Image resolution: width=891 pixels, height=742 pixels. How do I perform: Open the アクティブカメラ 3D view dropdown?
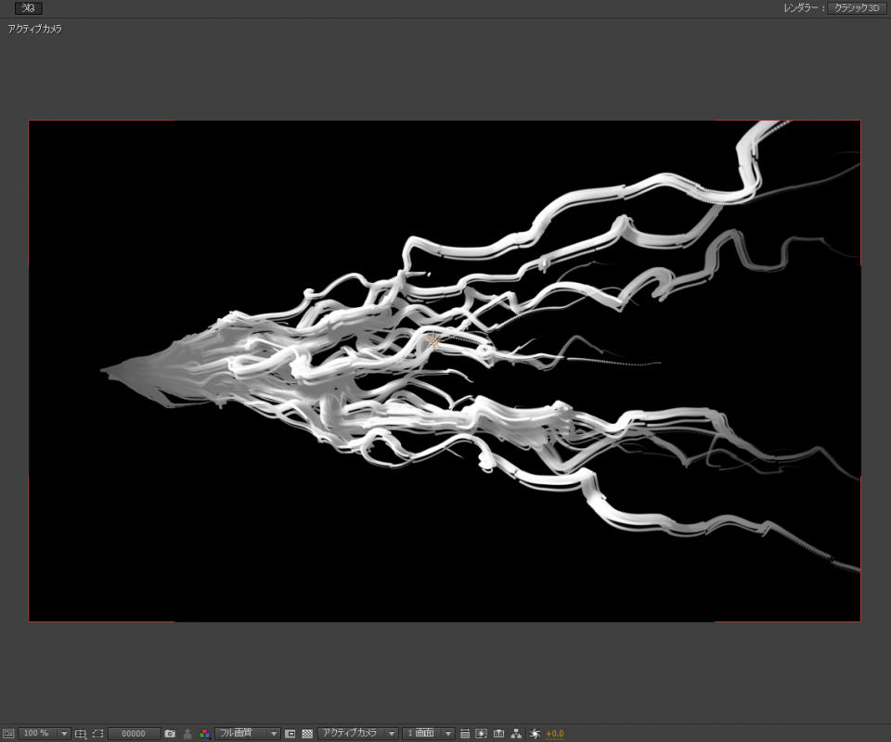click(358, 734)
